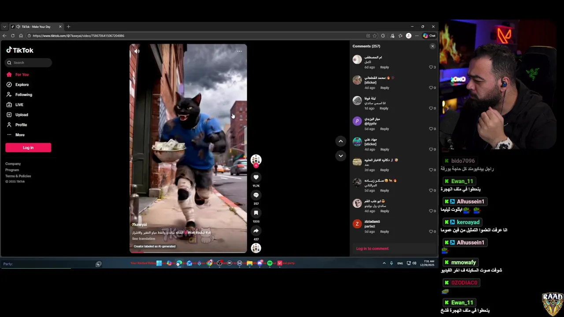Expand the Program footer section
Viewport: 564px width, 317px height.
point(12,170)
